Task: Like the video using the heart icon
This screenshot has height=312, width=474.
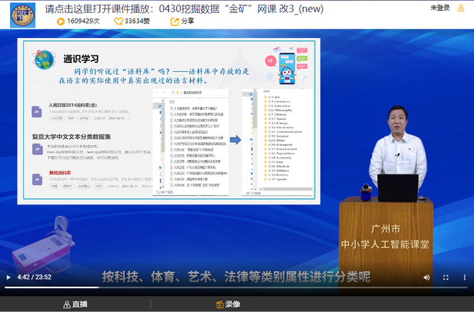Action: pyautogui.click(x=118, y=22)
